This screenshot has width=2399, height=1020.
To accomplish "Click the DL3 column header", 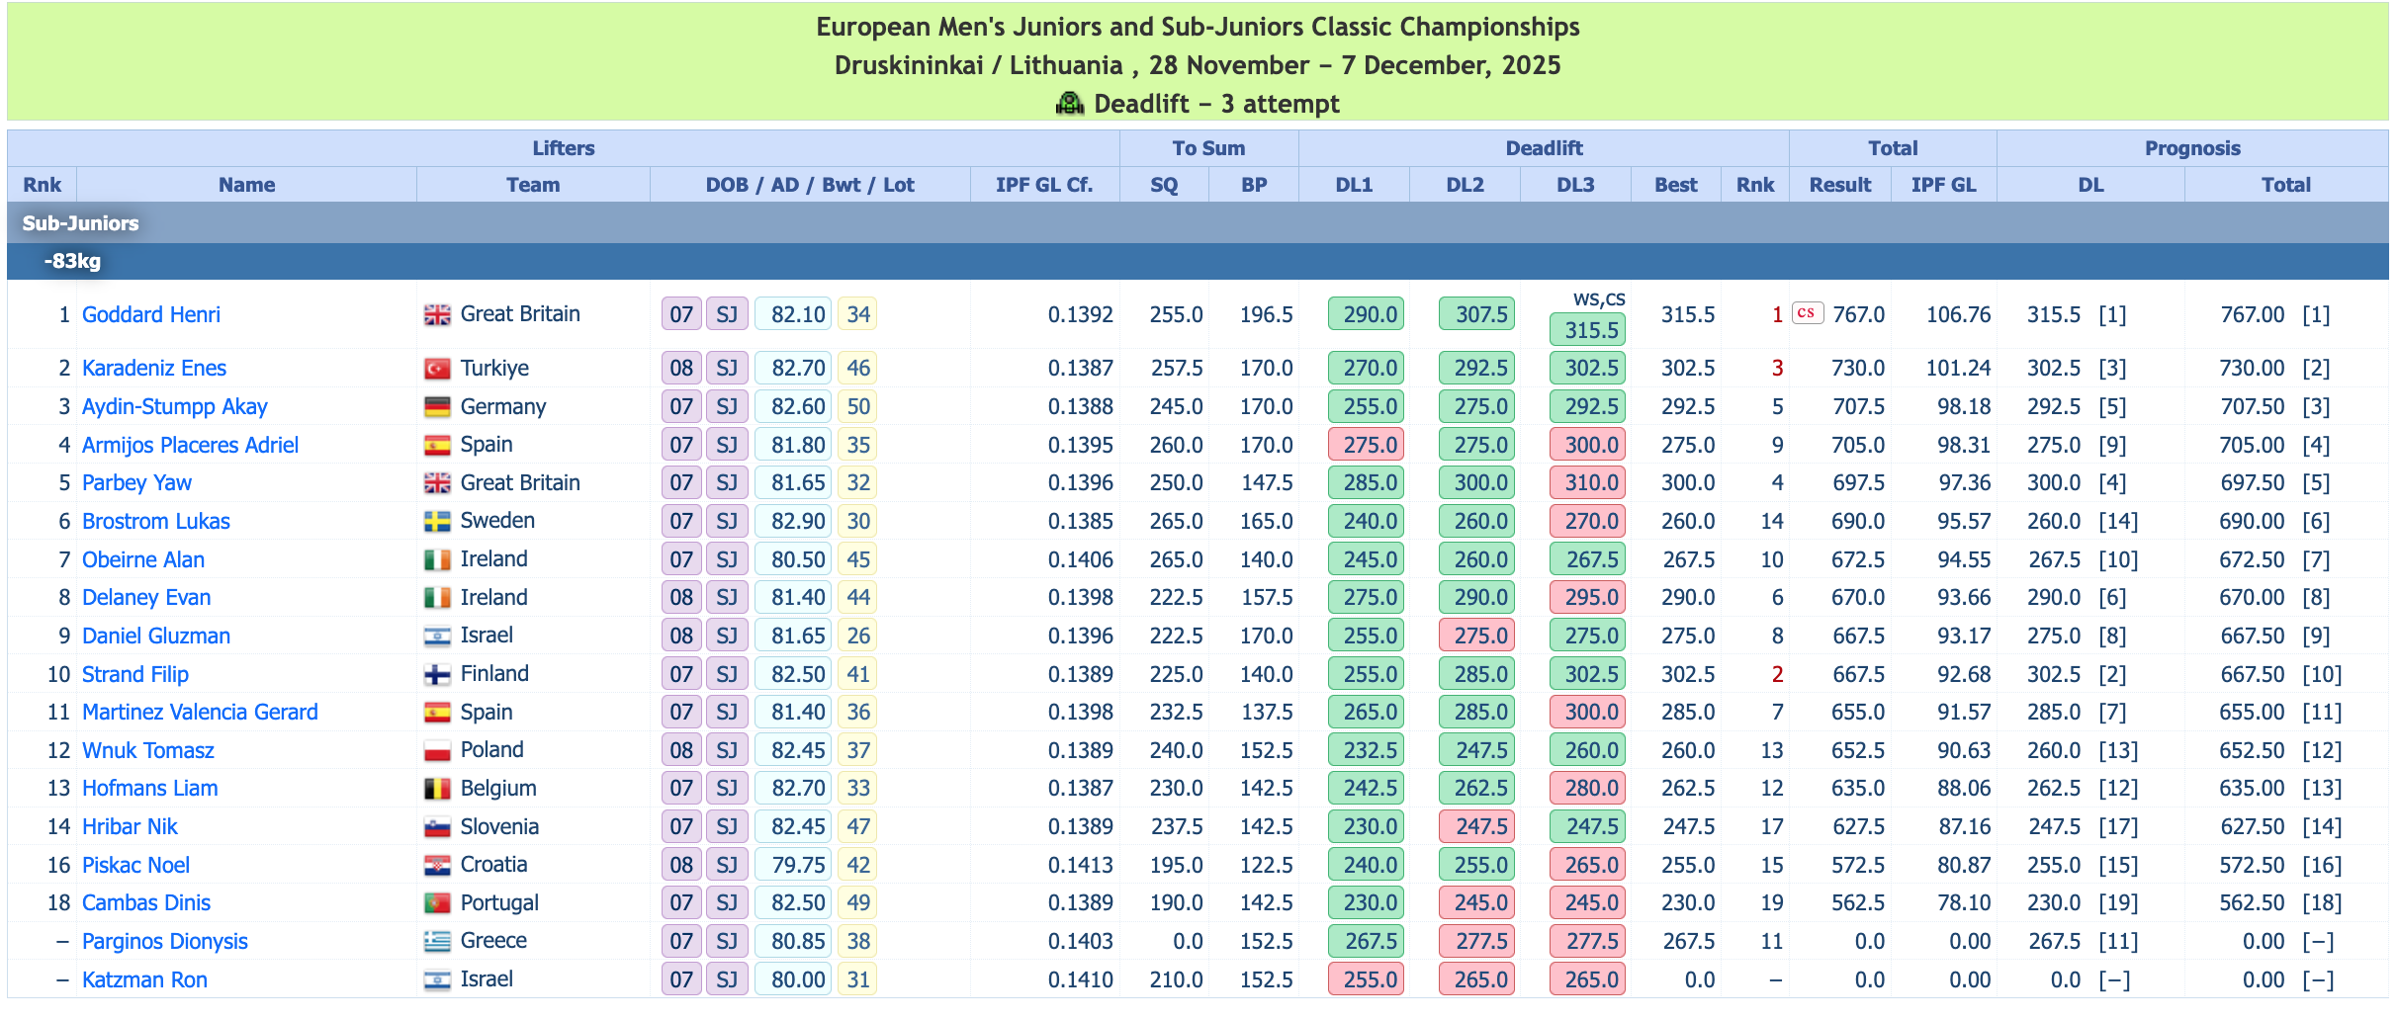I will coord(1575,185).
